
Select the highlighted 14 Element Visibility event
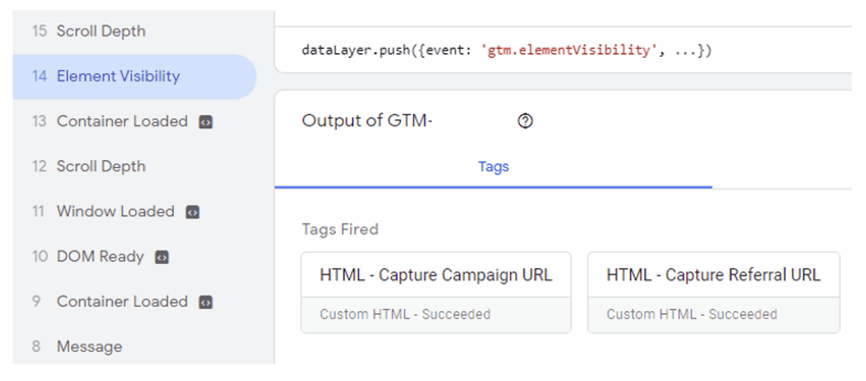(x=118, y=77)
